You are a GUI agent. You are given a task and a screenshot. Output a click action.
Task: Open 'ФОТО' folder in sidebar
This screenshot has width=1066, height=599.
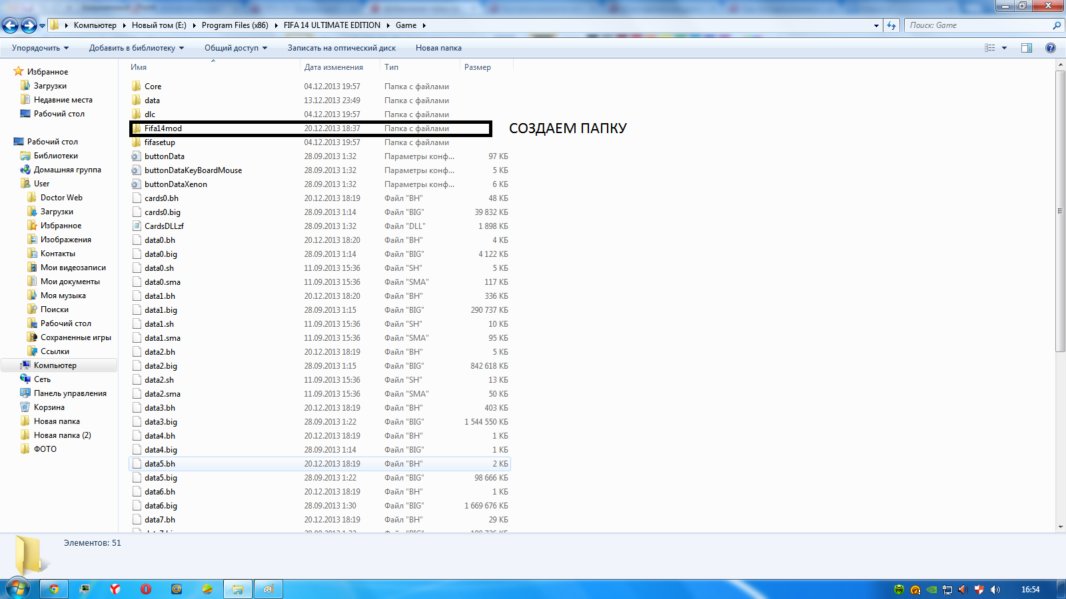[45, 449]
